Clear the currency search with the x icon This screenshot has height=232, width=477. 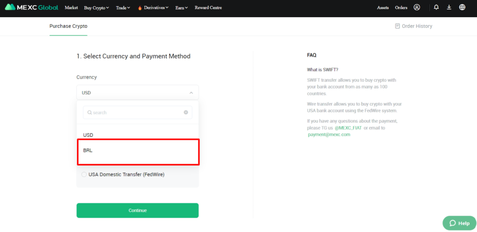pos(186,112)
